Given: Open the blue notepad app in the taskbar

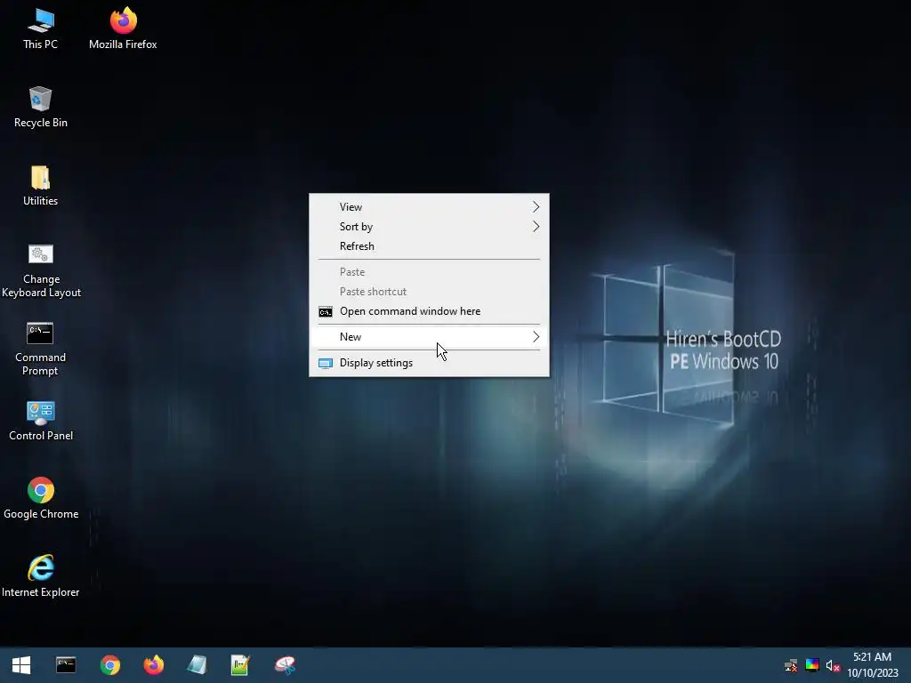Looking at the screenshot, I should point(197,665).
